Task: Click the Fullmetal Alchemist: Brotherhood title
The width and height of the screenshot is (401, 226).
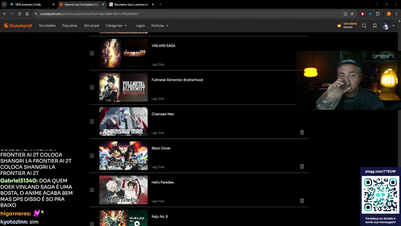Action: [x=177, y=80]
